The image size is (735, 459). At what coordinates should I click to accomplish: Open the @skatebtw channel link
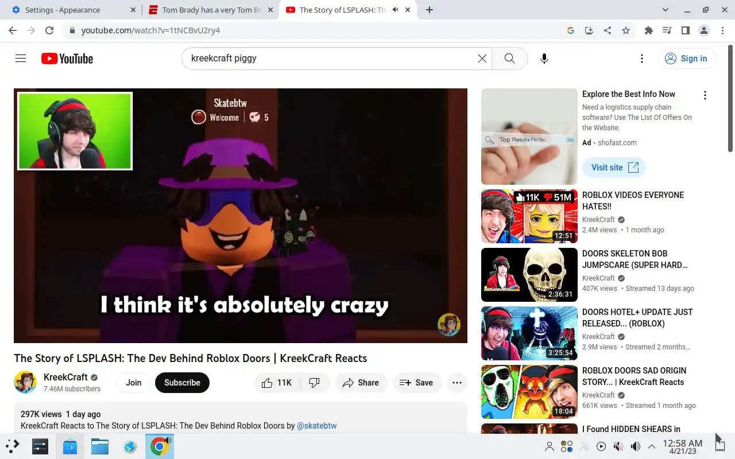316,426
